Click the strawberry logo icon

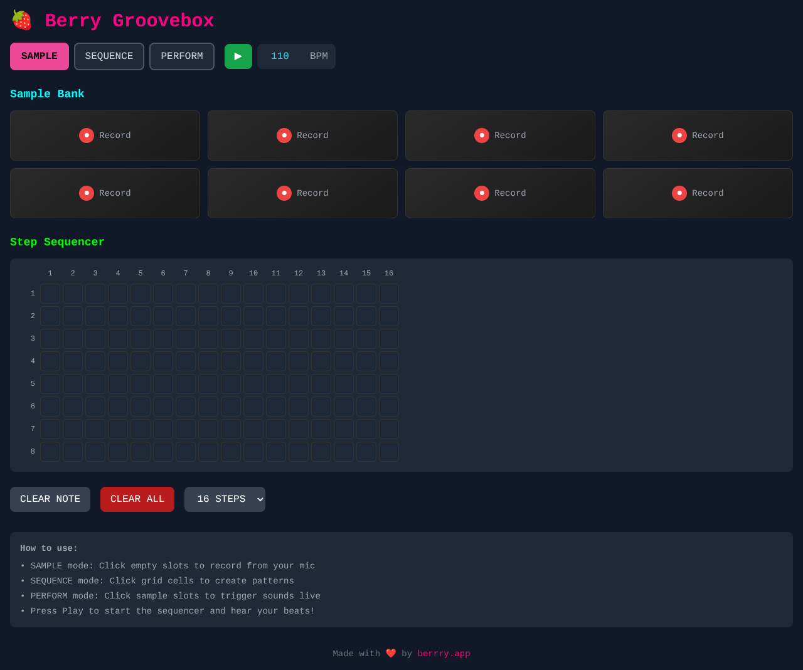tap(22, 21)
